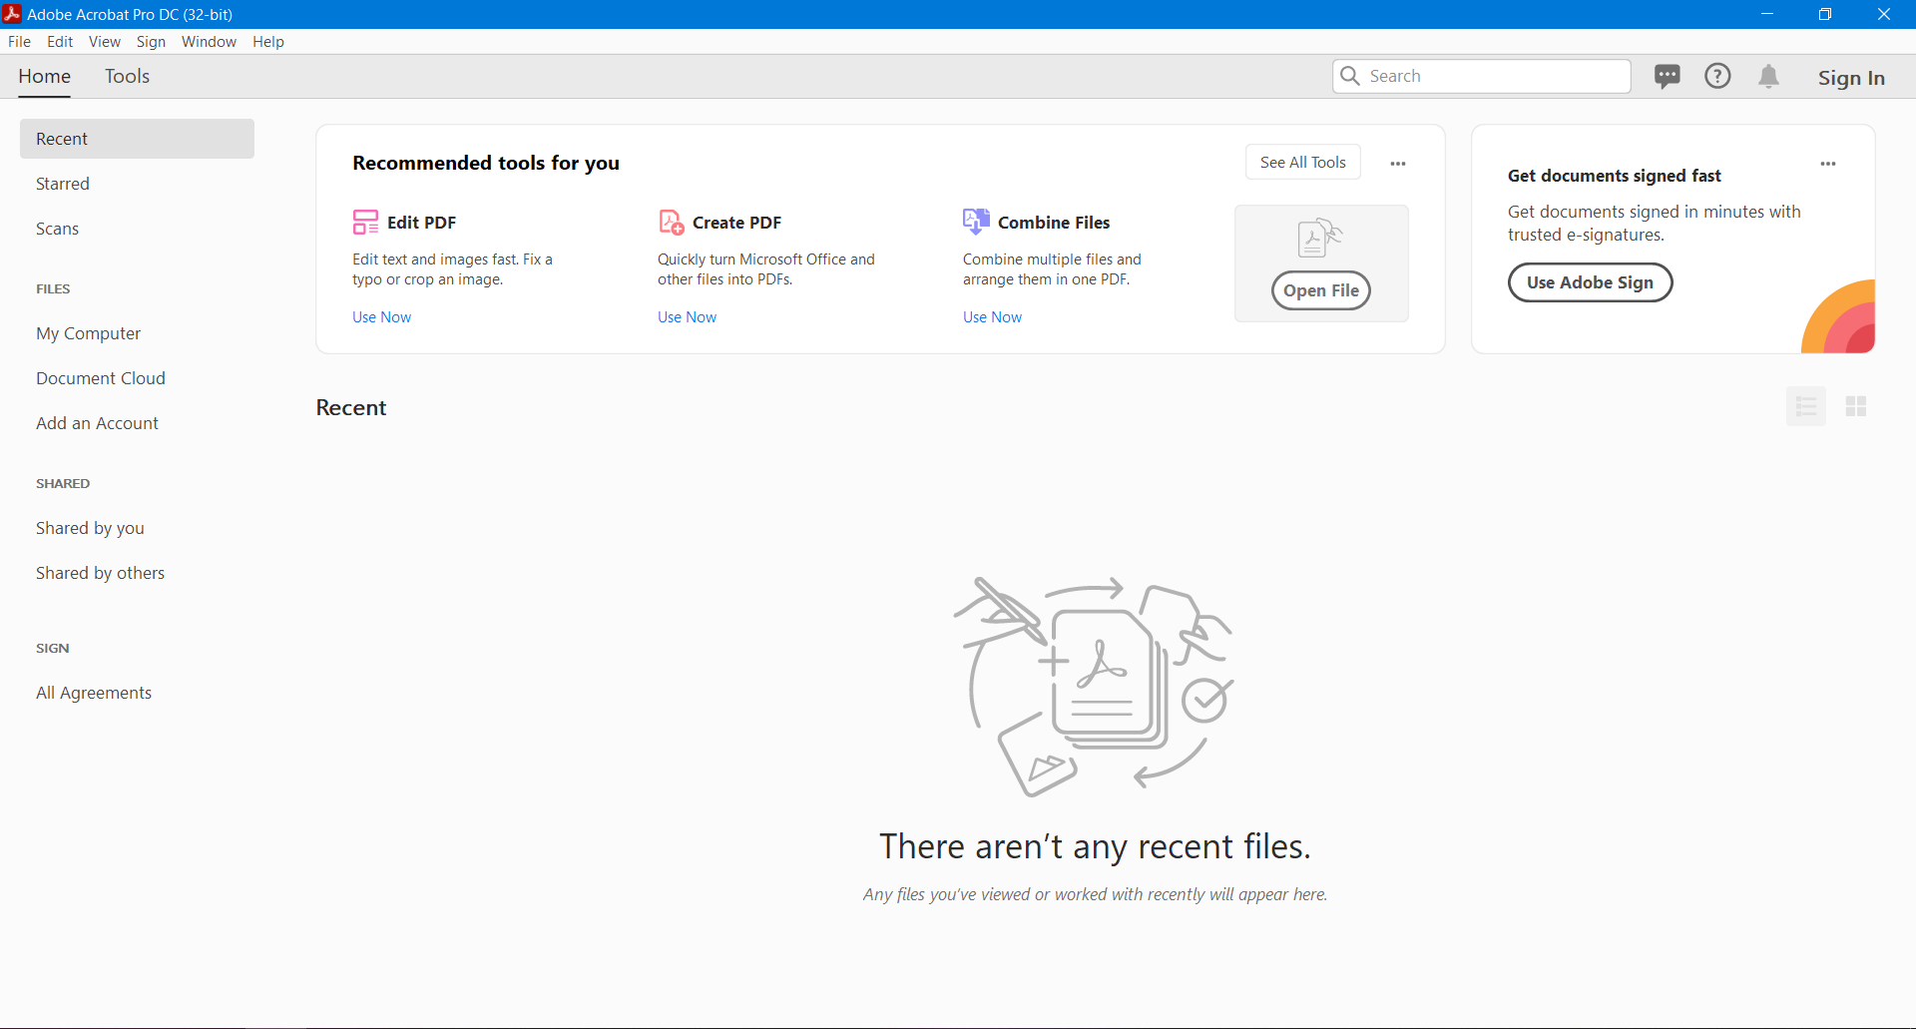
Task: Restore down the Acrobat window
Action: tap(1825, 14)
